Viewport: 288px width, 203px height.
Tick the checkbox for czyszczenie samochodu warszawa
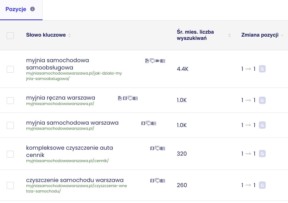click(10, 185)
